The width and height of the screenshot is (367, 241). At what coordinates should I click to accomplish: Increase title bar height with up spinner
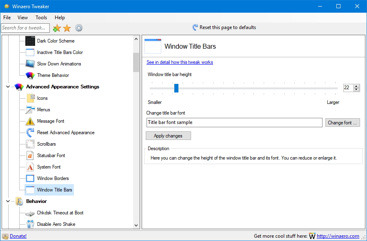(356, 86)
